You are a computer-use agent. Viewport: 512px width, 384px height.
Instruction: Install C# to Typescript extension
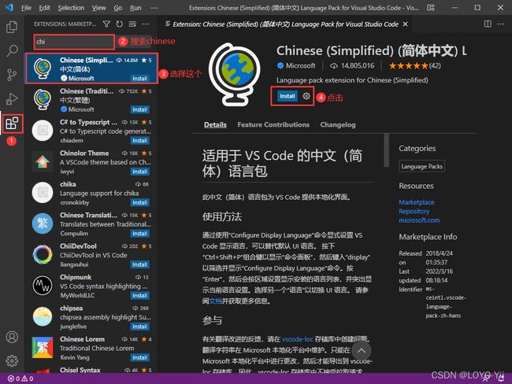pos(139,140)
